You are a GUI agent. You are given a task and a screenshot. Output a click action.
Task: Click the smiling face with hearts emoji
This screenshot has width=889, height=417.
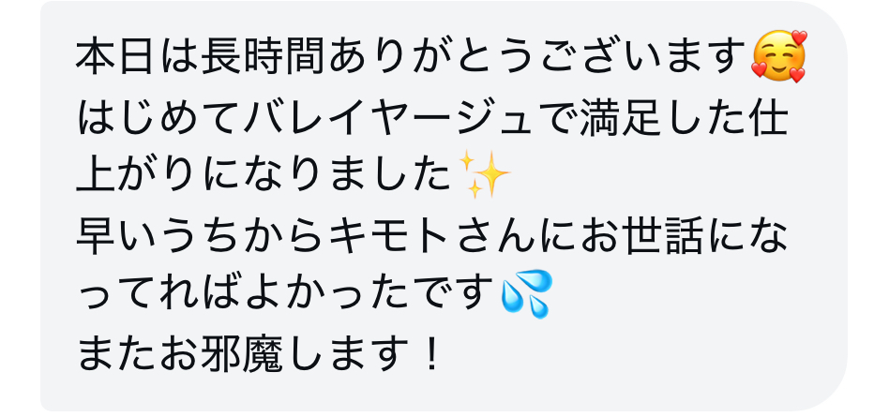[x=778, y=56]
